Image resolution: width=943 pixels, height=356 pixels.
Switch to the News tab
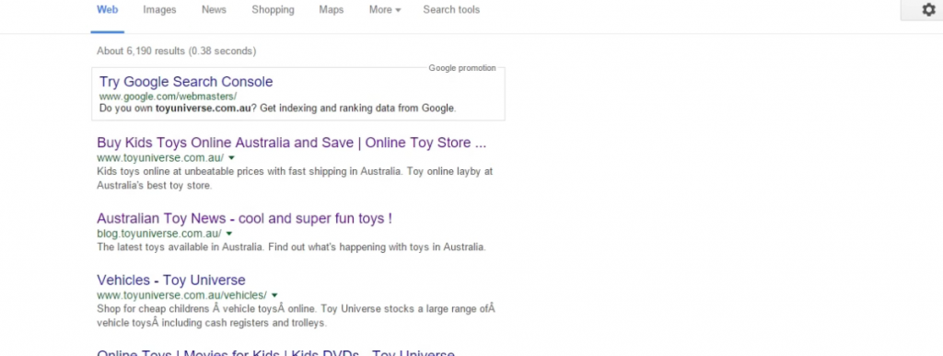point(214,9)
